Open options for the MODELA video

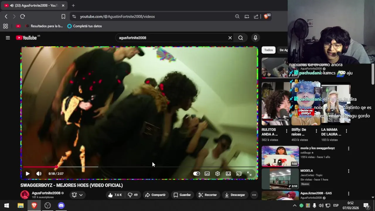click(349, 171)
